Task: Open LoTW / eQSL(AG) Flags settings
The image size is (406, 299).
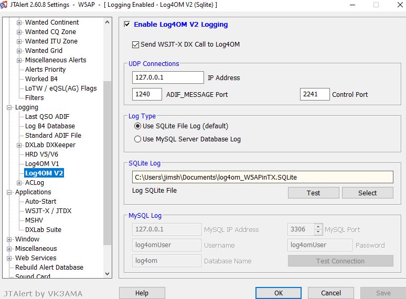Action: tap(61, 88)
